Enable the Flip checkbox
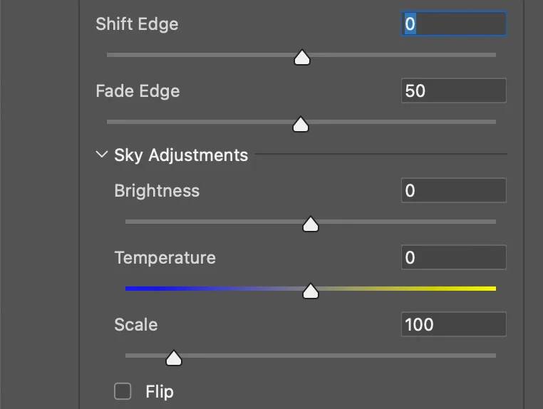 click(123, 391)
